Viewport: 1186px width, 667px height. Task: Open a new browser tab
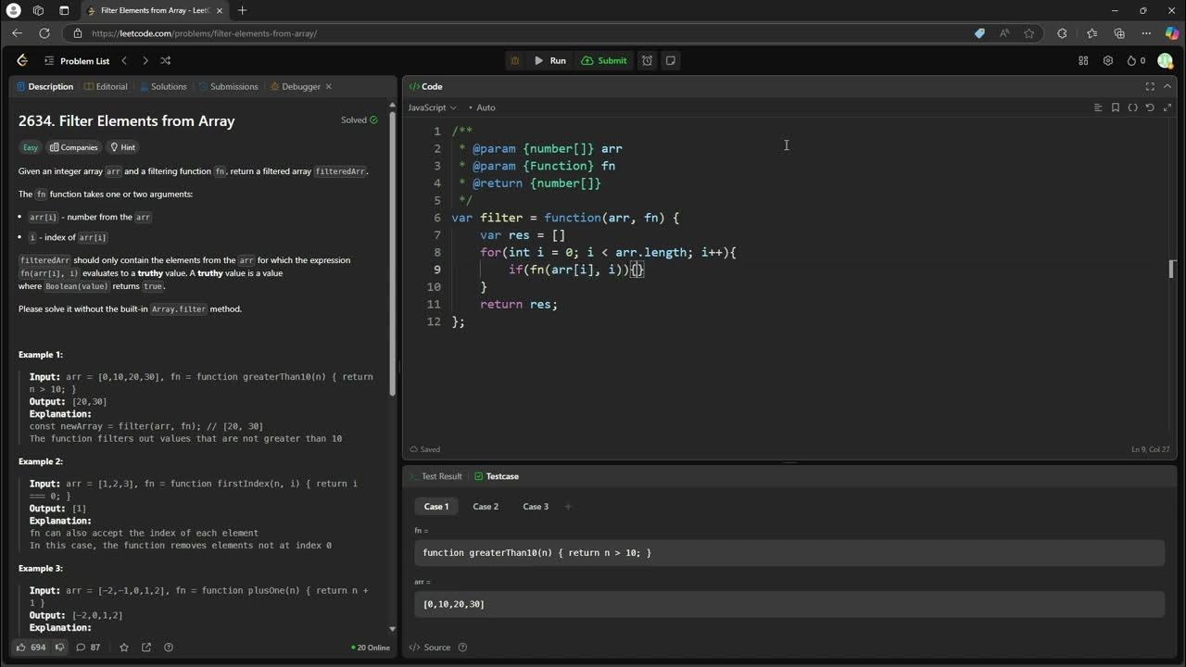click(242, 10)
